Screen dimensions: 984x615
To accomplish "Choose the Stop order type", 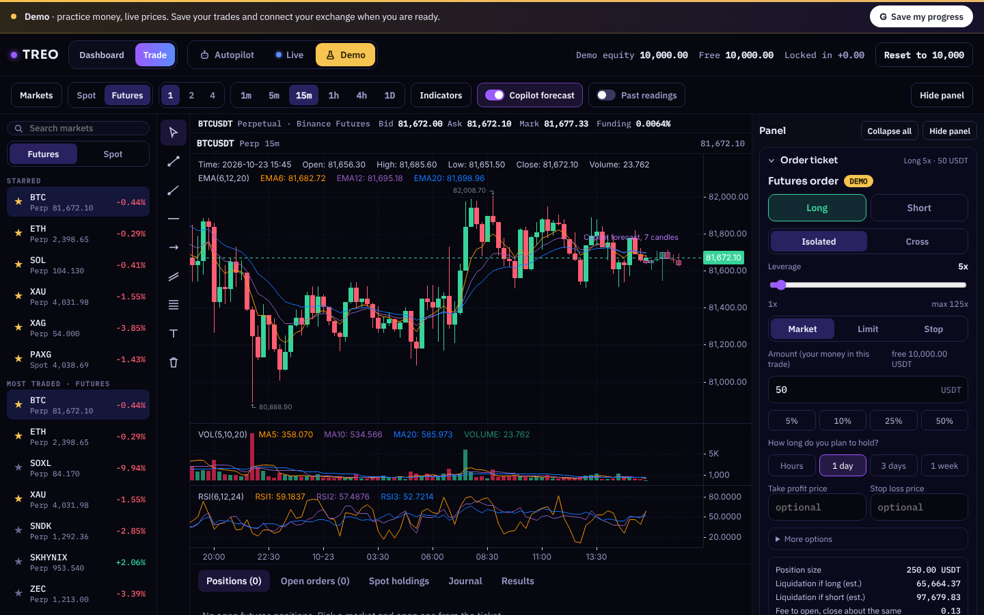I will [933, 329].
